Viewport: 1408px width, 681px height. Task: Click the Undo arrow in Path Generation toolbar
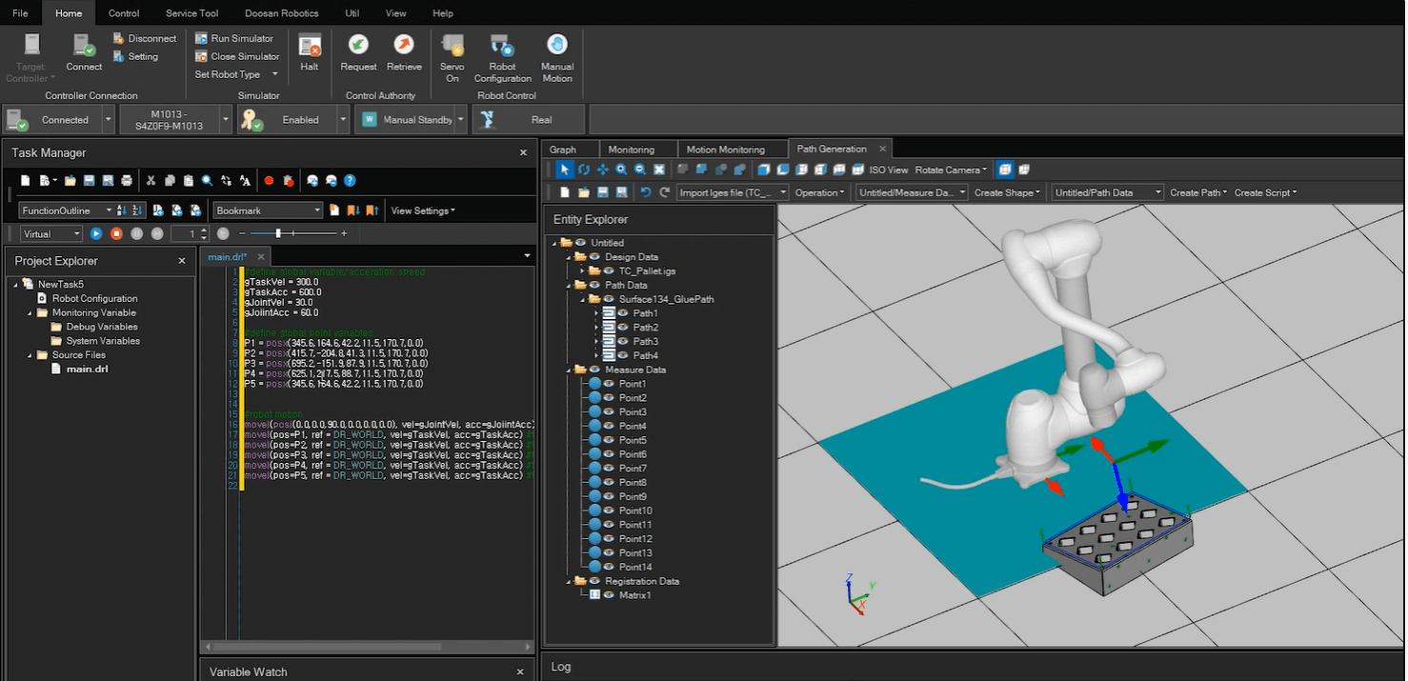point(645,192)
